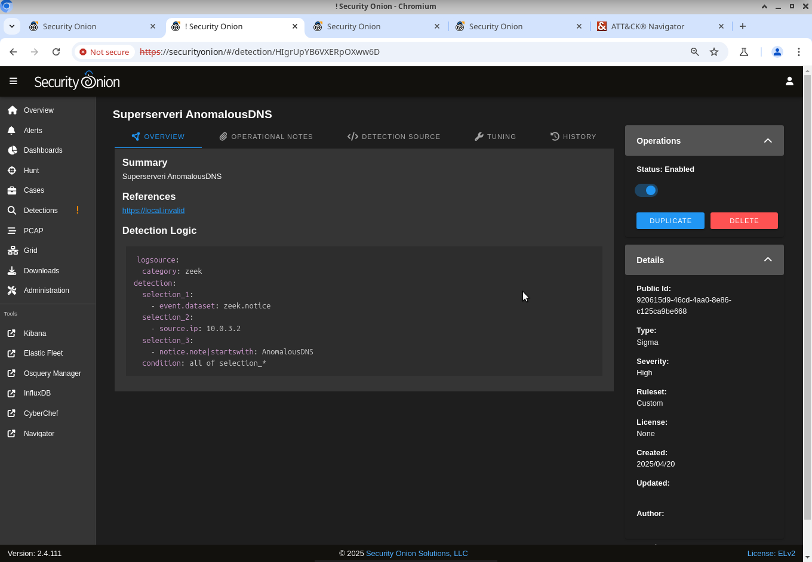Image resolution: width=812 pixels, height=562 pixels.
Task: Switch to the History tab
Action: [x=573, y=137]
